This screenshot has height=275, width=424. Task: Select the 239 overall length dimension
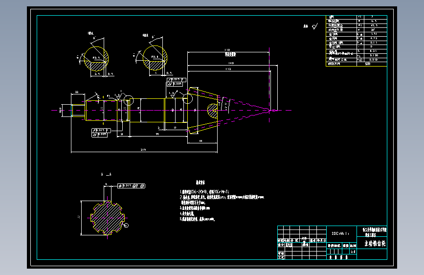click(x=143, y=150)
